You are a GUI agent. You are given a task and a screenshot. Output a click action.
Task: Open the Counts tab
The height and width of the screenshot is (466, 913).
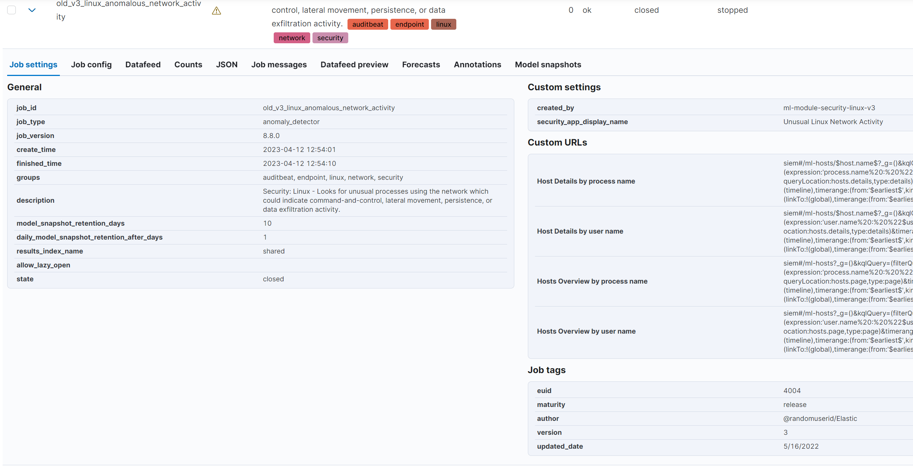coord(188,65)
